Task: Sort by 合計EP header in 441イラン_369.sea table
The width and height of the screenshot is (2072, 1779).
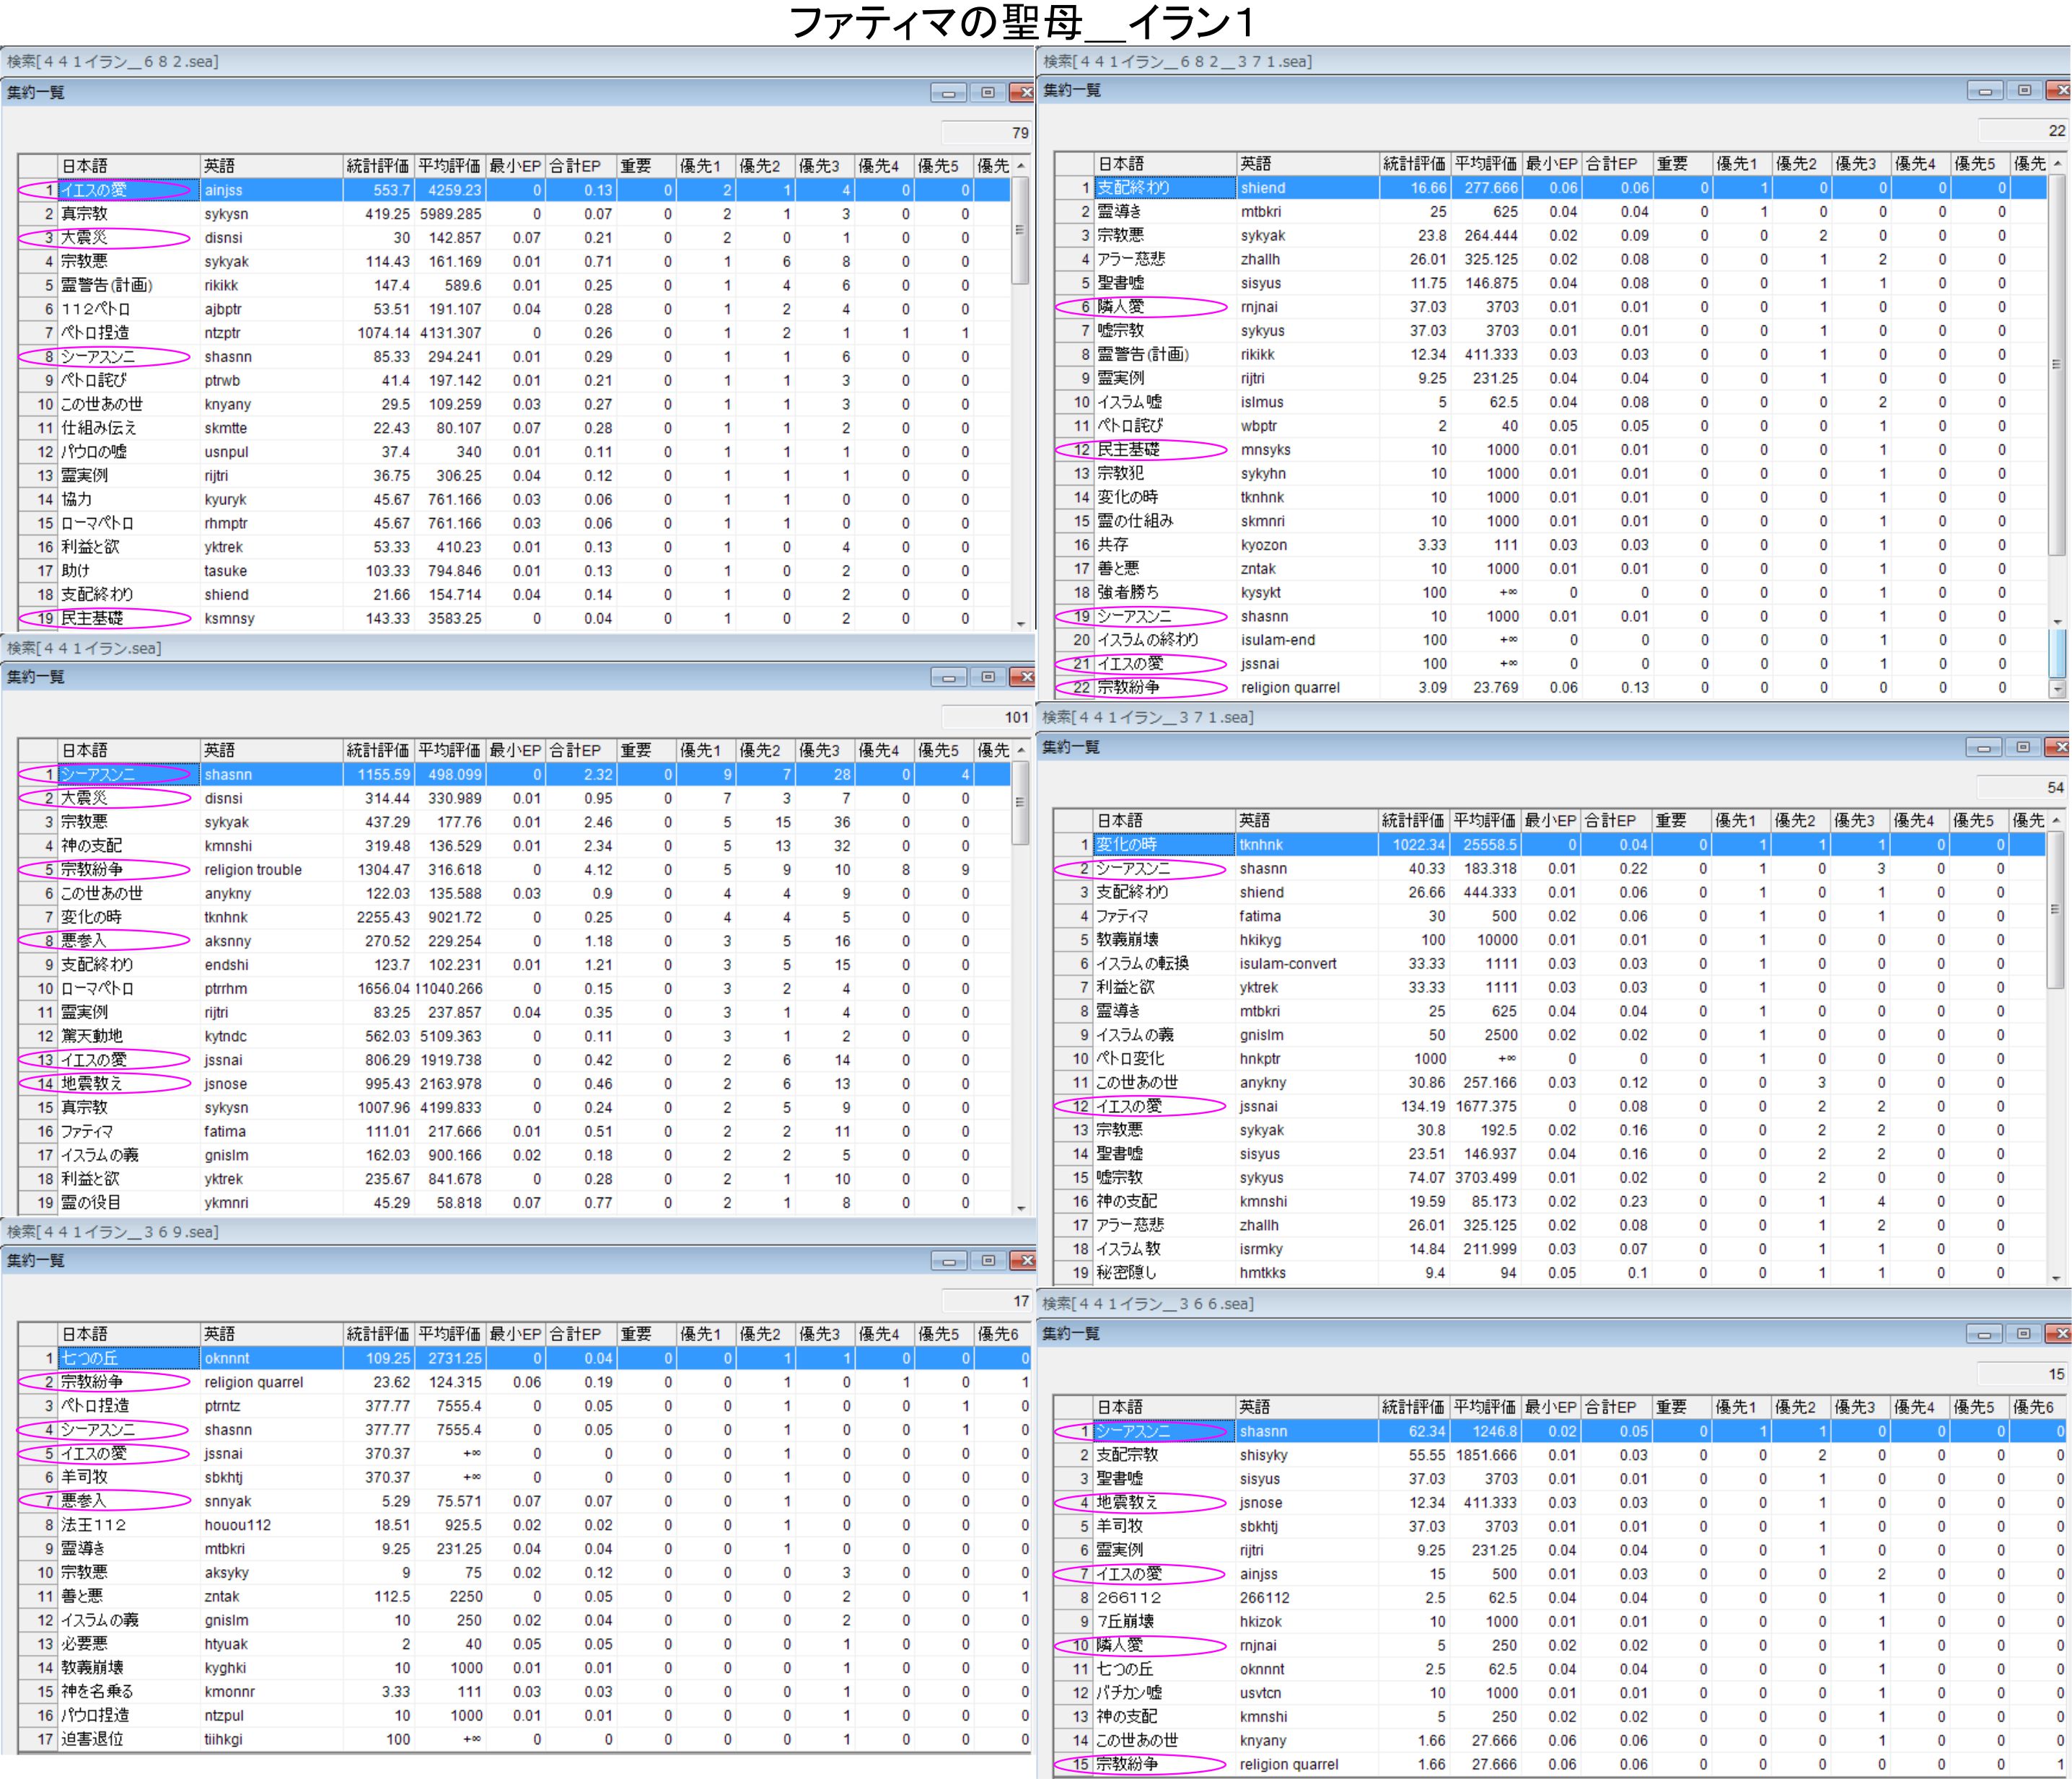Action: pyautogui.click(x=575, y=1334)
